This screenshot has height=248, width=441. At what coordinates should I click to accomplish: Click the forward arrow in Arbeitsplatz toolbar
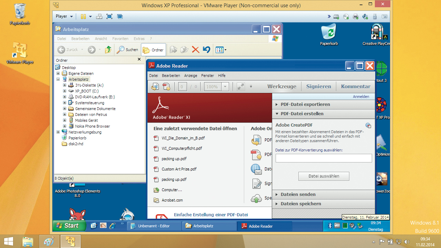point(91,50)
